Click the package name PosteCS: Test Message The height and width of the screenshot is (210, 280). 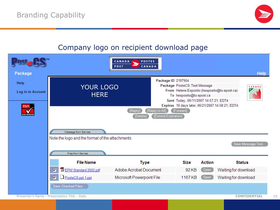click(x=194, y=86)
